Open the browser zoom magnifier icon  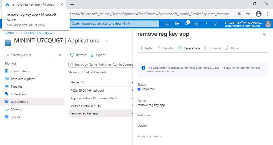pos(239,14)
